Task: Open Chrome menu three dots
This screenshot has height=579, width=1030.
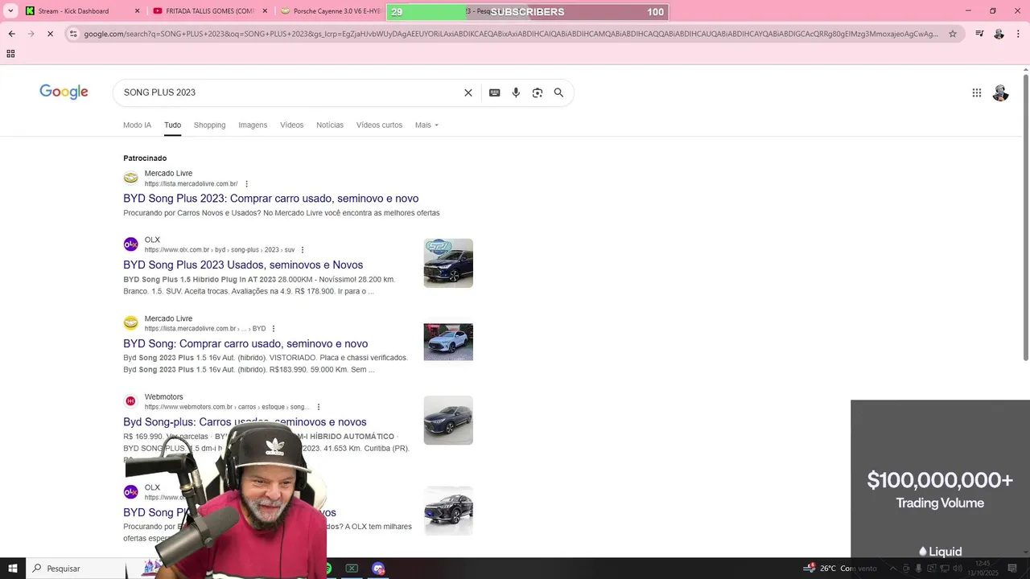Action: pyautogui.click(x=1018, y=34)
